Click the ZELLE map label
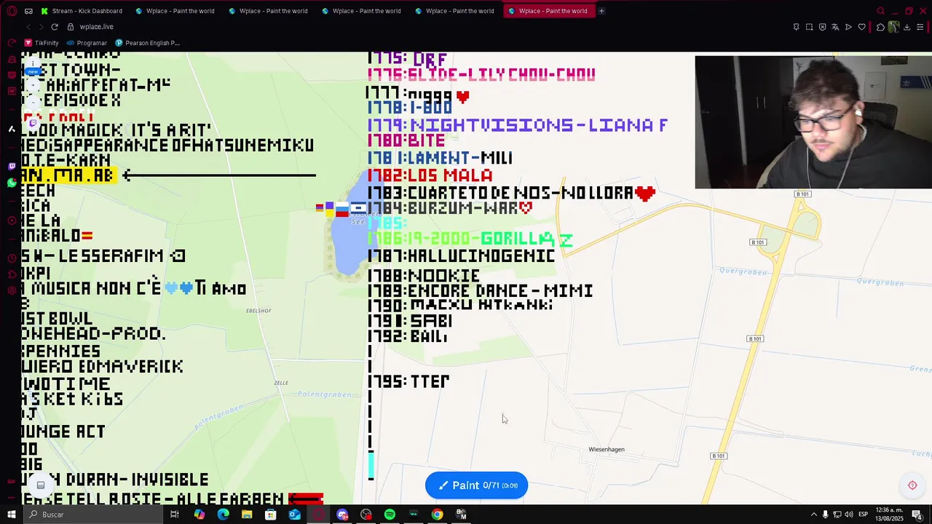 pos(281,383)
